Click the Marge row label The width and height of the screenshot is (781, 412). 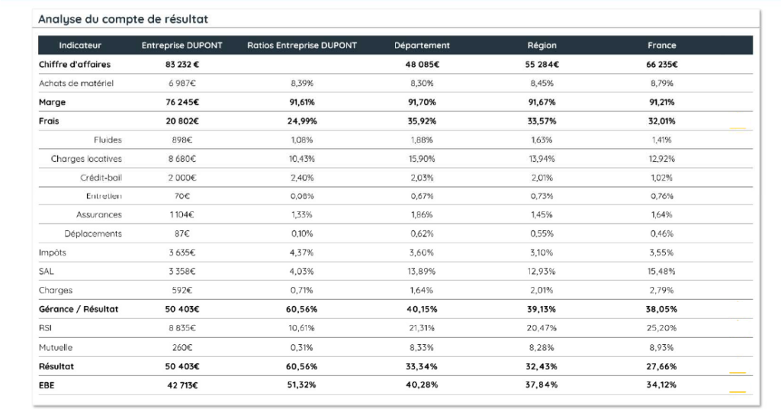tap(53, 102)
